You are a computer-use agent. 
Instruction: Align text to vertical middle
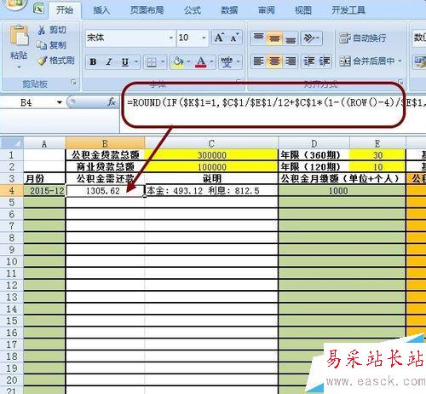tap(274, 38)
